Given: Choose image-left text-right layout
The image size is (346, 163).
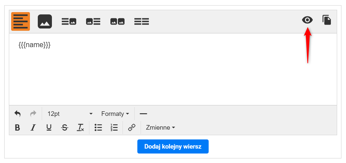Looking at the screenshot, I should [93, 22].
